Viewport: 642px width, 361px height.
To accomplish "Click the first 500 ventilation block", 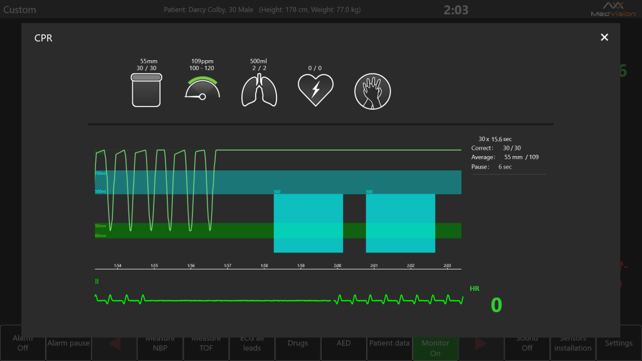I will pos(308,223).
